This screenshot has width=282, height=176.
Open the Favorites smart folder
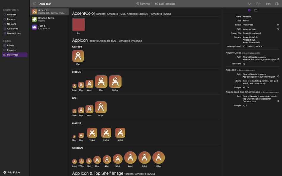[x=15, y=15]
